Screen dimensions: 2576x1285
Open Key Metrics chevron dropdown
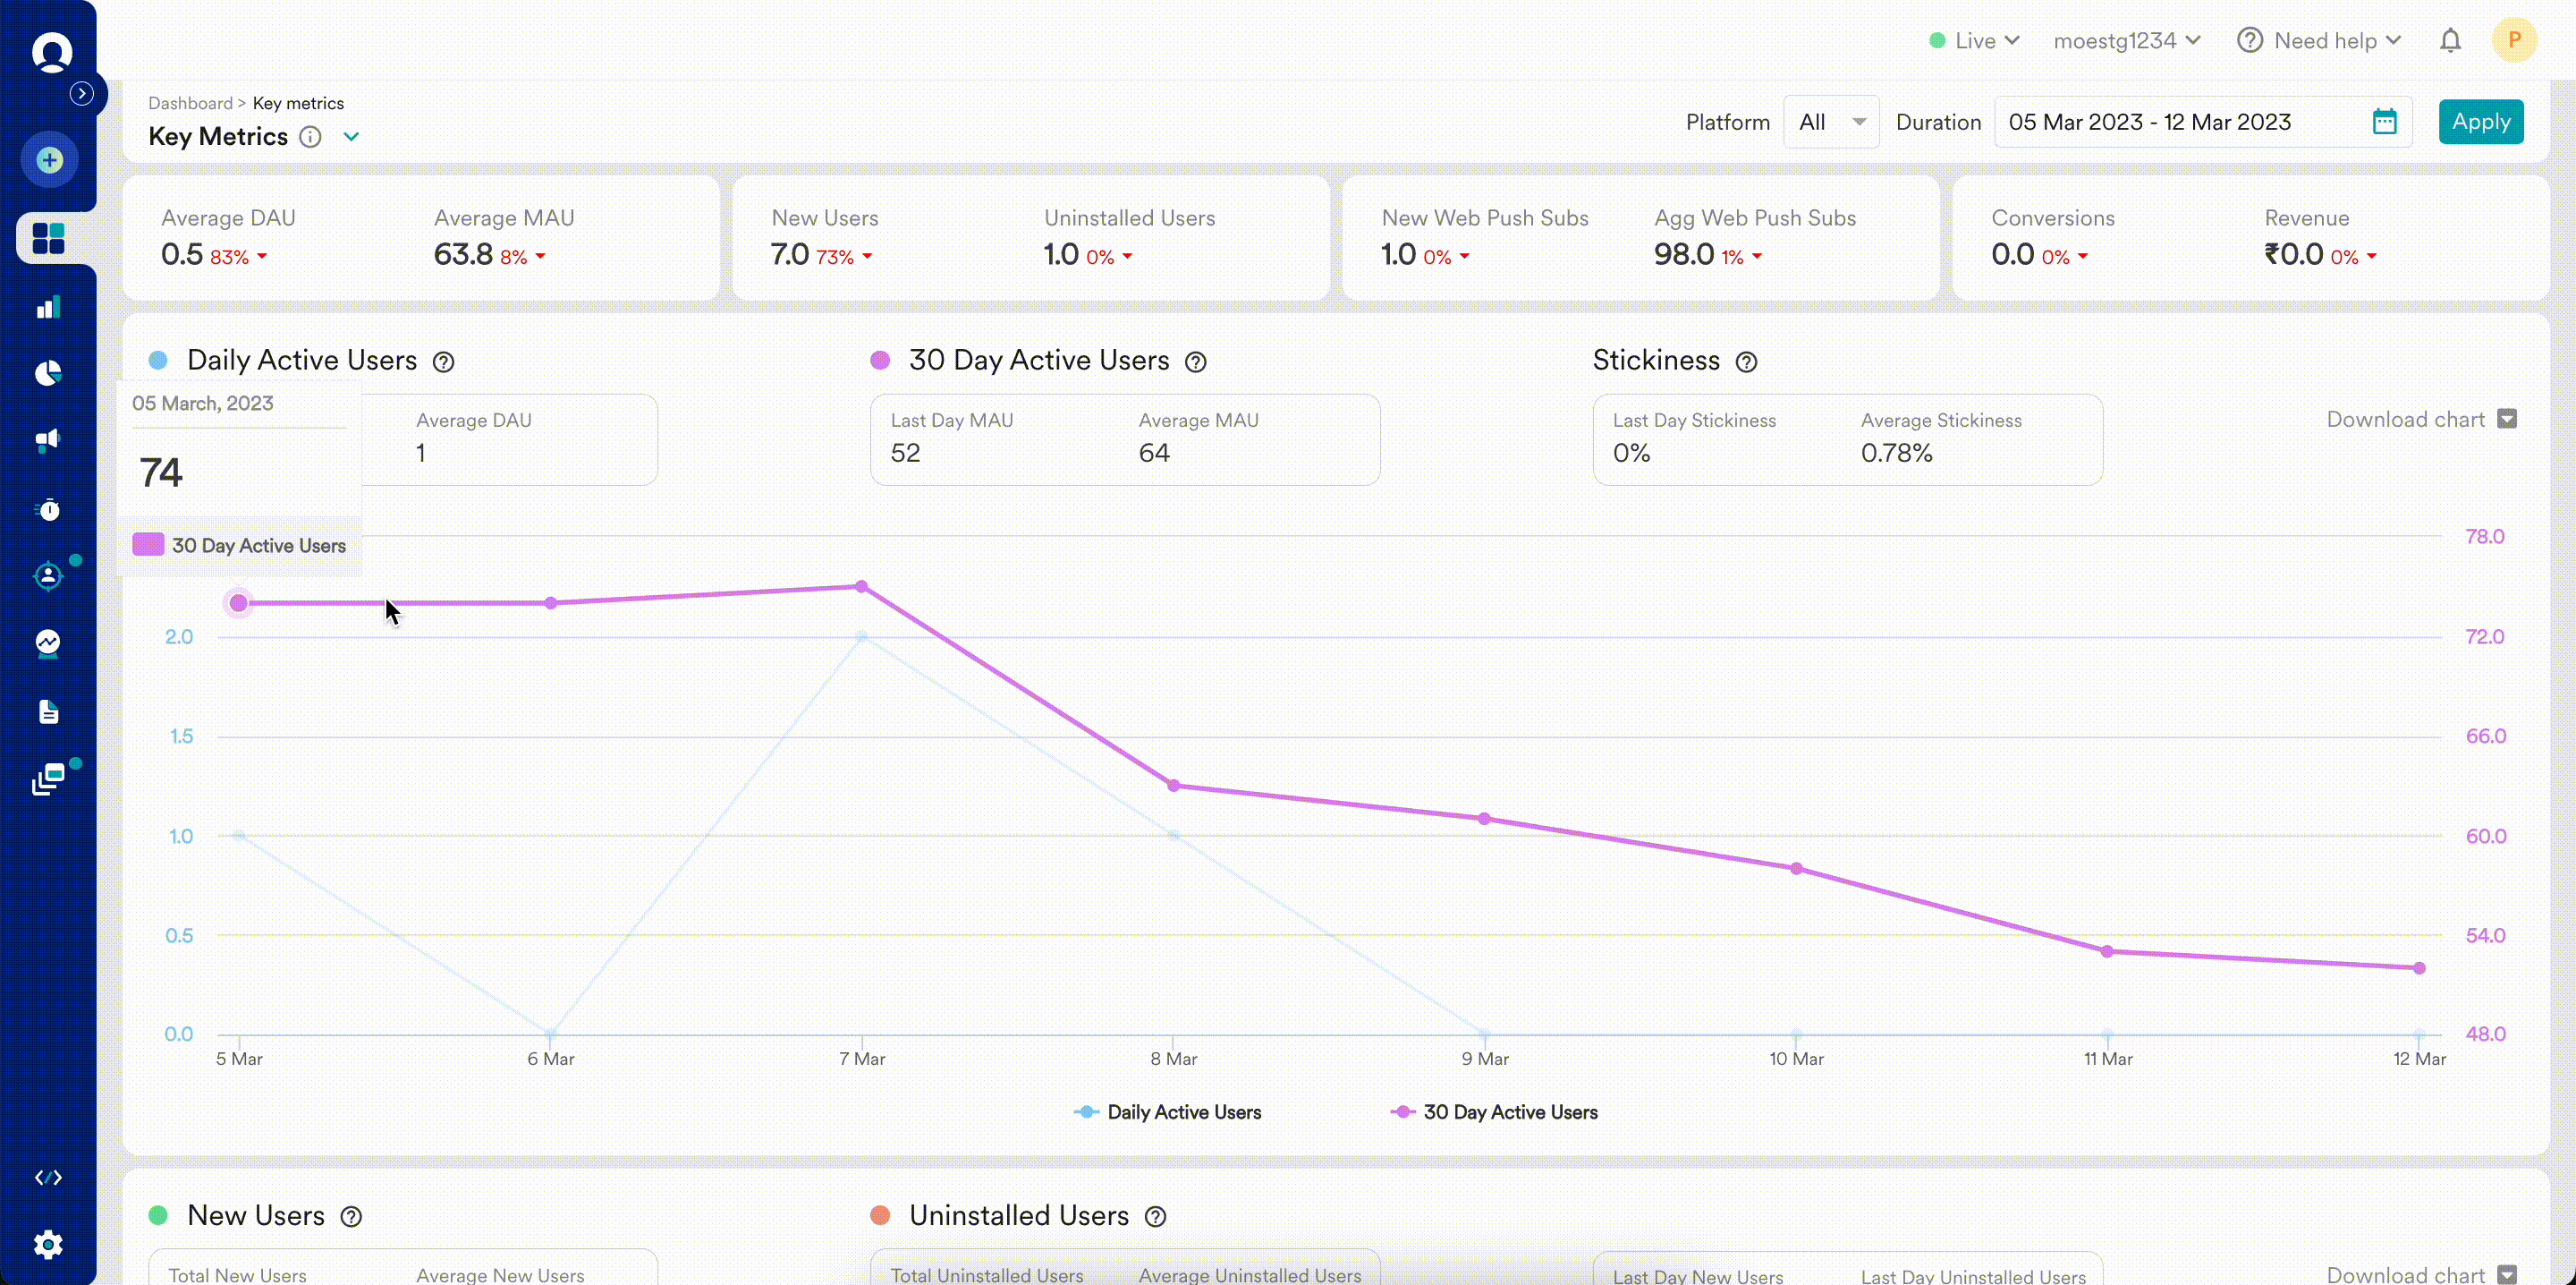pos(351,137)
